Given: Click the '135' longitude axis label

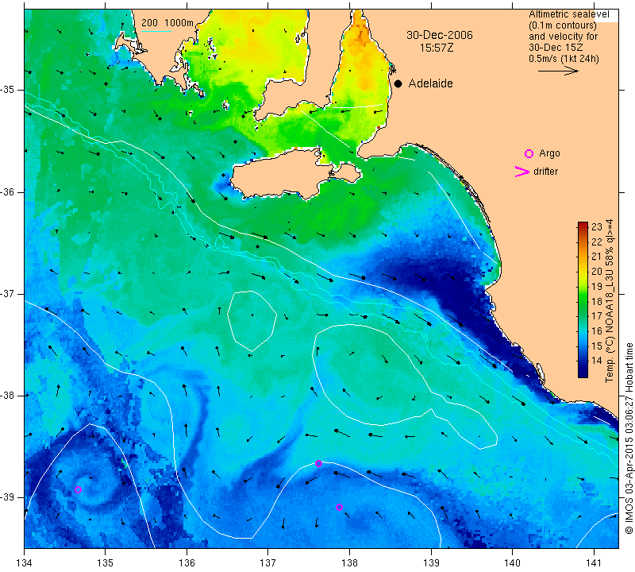Looking at the screenshot, I should coord(106,562).
